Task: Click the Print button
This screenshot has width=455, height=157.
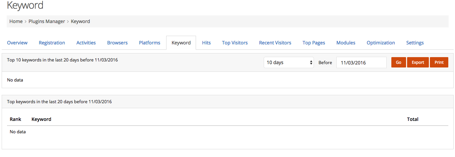Action: click(x=439, y=62)
